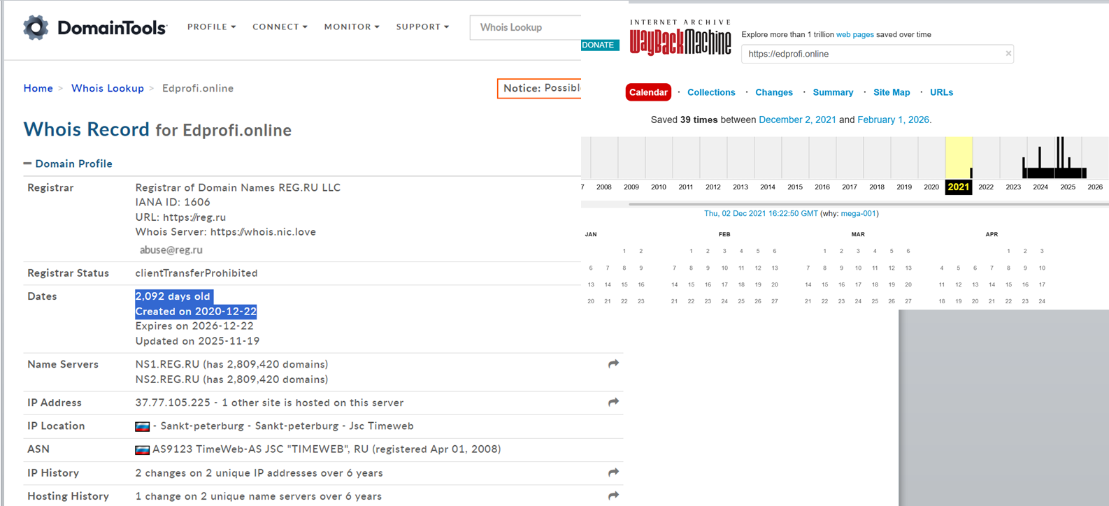The width and height of the screenshot is (1109, 506).
Task: Open the Site Map tab
Action: pyautogui.click(x=892, y=92)
